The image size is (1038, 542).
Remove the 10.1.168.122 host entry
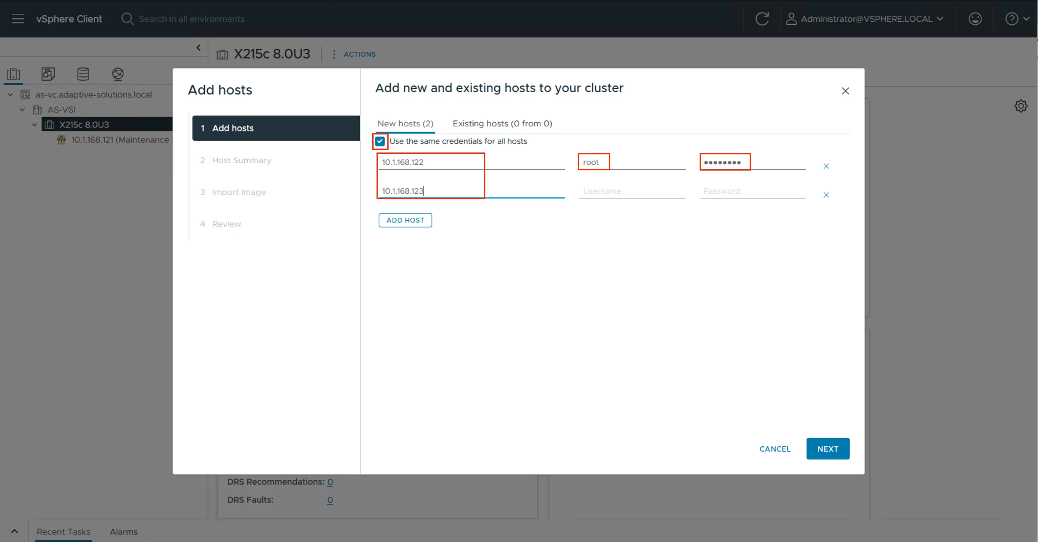click(826, 166)
